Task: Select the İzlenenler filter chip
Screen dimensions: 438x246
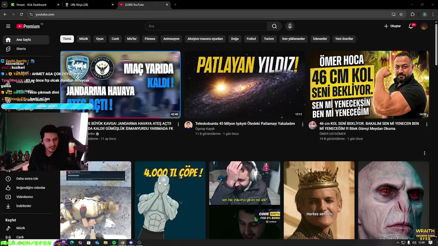Action: pyautogui.click(x=320, y=39)
